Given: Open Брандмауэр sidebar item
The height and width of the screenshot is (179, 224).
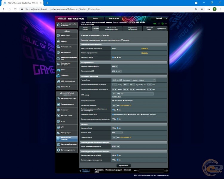Looking at the screenshot, I should pyautogui.click(x=67, y=133).
